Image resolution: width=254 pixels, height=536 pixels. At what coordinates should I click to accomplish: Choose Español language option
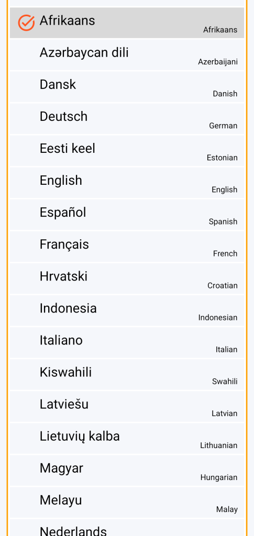(x=127, y=215)
